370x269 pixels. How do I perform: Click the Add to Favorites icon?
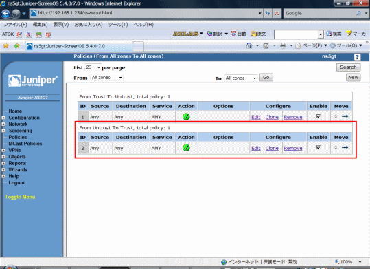point(16,45)
